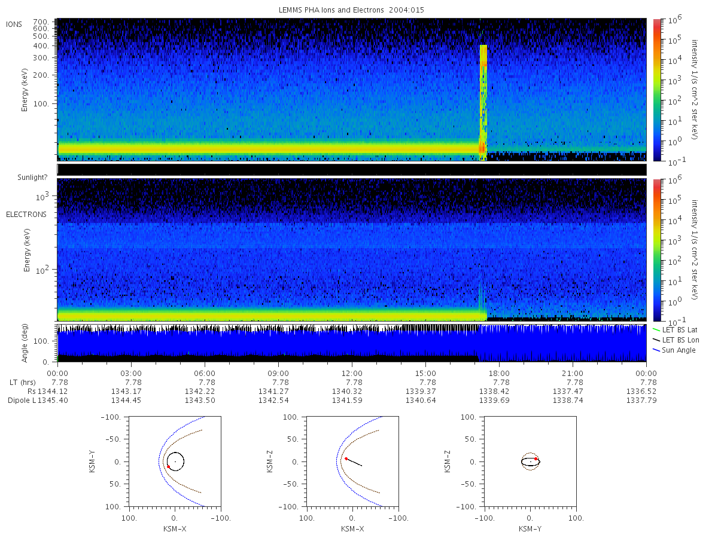Click red spacecraft marker in KSM-X/KSM-Z orbit plot

click(x=346, y=458)
